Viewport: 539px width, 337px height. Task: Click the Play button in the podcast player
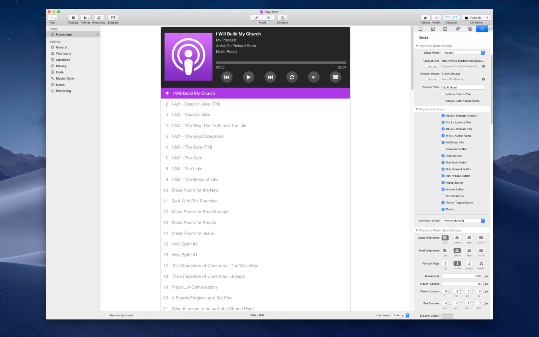pyautogui.click(x=248, y=77)
